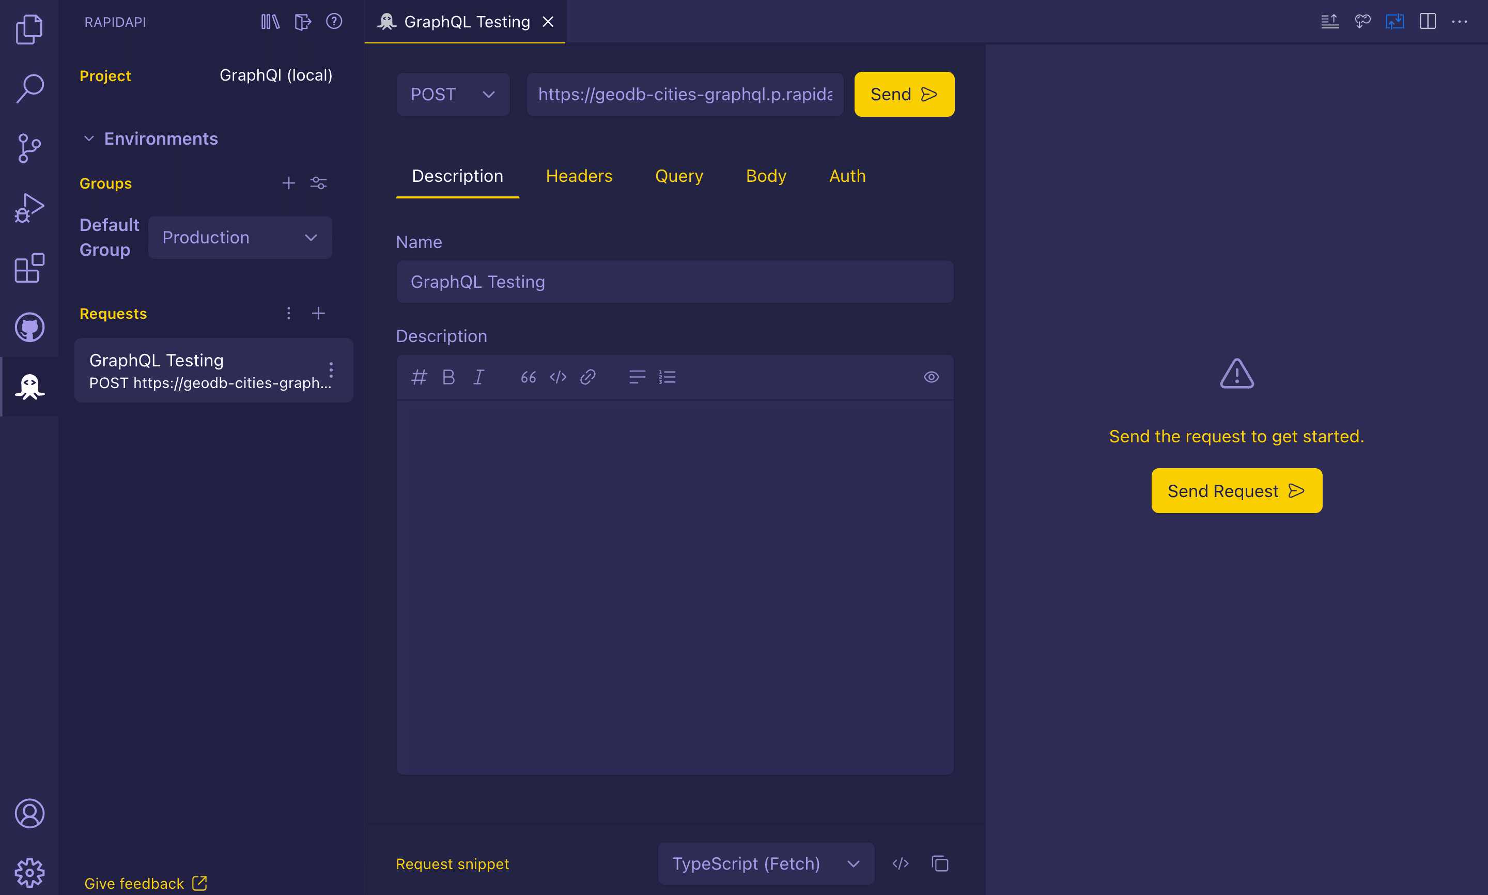Insert a numbered list in description

[x=668, y=377]
